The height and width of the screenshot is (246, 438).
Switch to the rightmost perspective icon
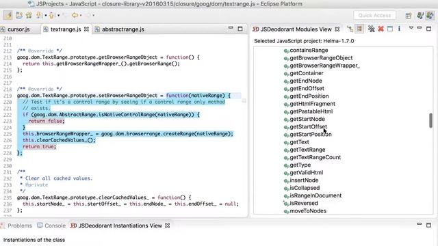tap(430, 15)
